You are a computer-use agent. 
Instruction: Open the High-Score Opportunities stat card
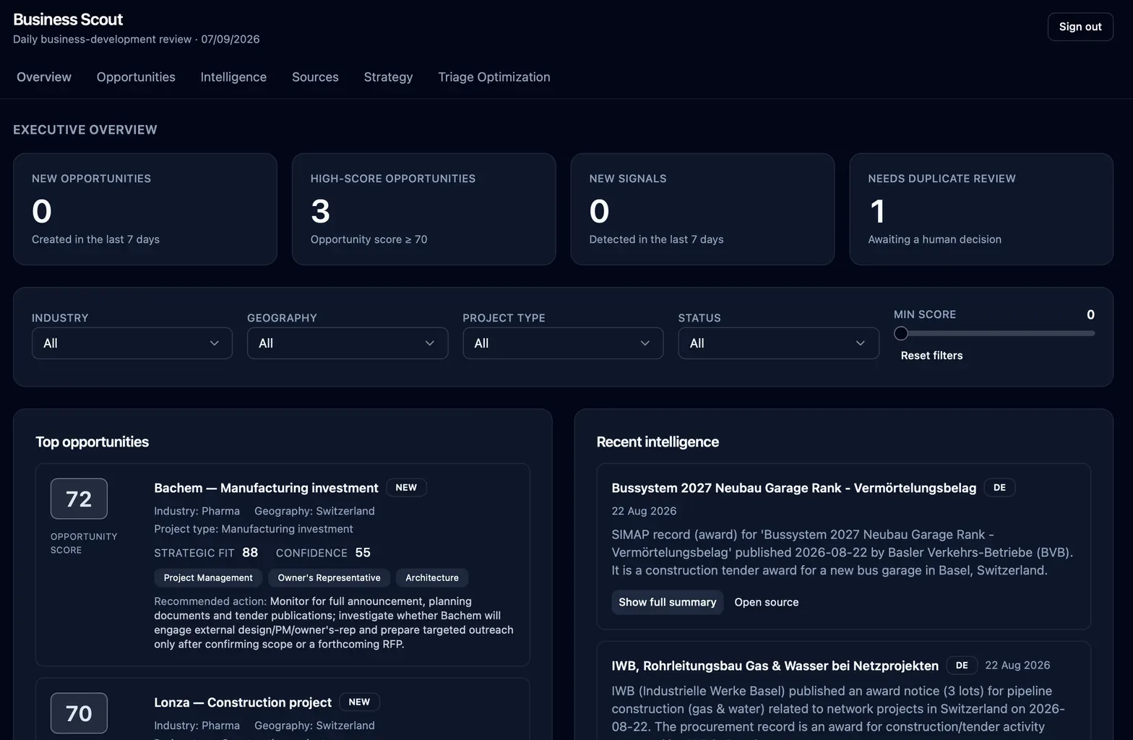tap(423, 209)
